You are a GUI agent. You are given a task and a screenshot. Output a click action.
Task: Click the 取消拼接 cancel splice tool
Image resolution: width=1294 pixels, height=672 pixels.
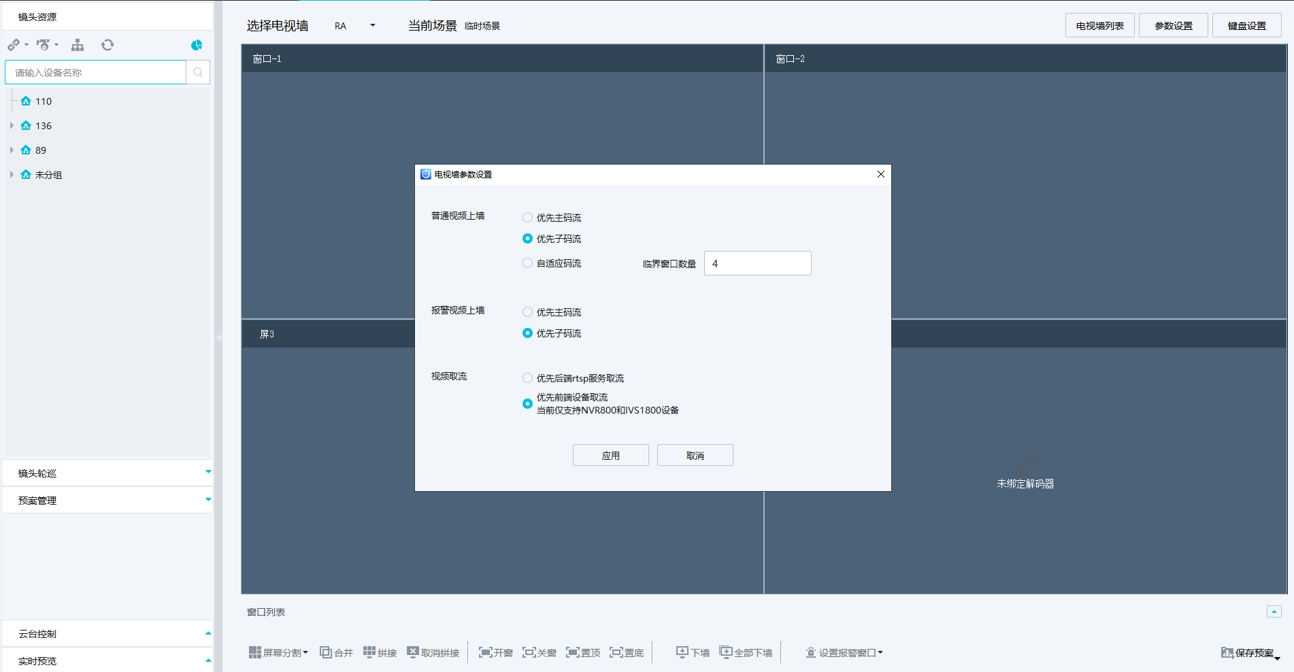click(x=433, y=652)
